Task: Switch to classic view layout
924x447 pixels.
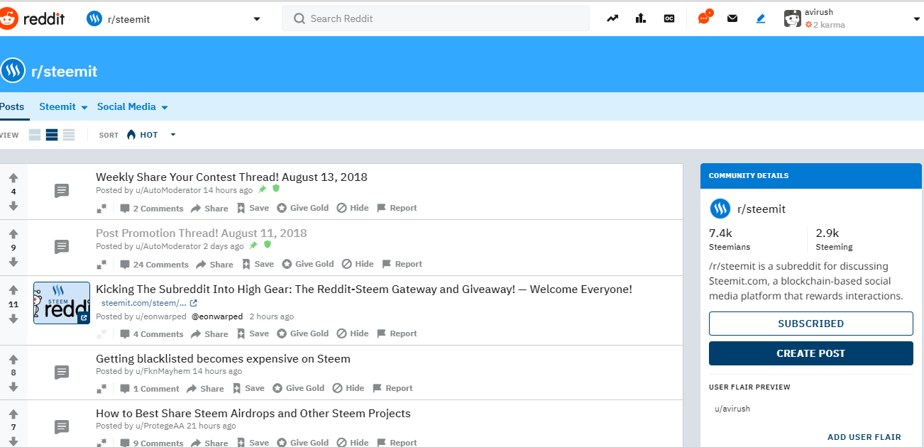Action: tap(52, 135)
